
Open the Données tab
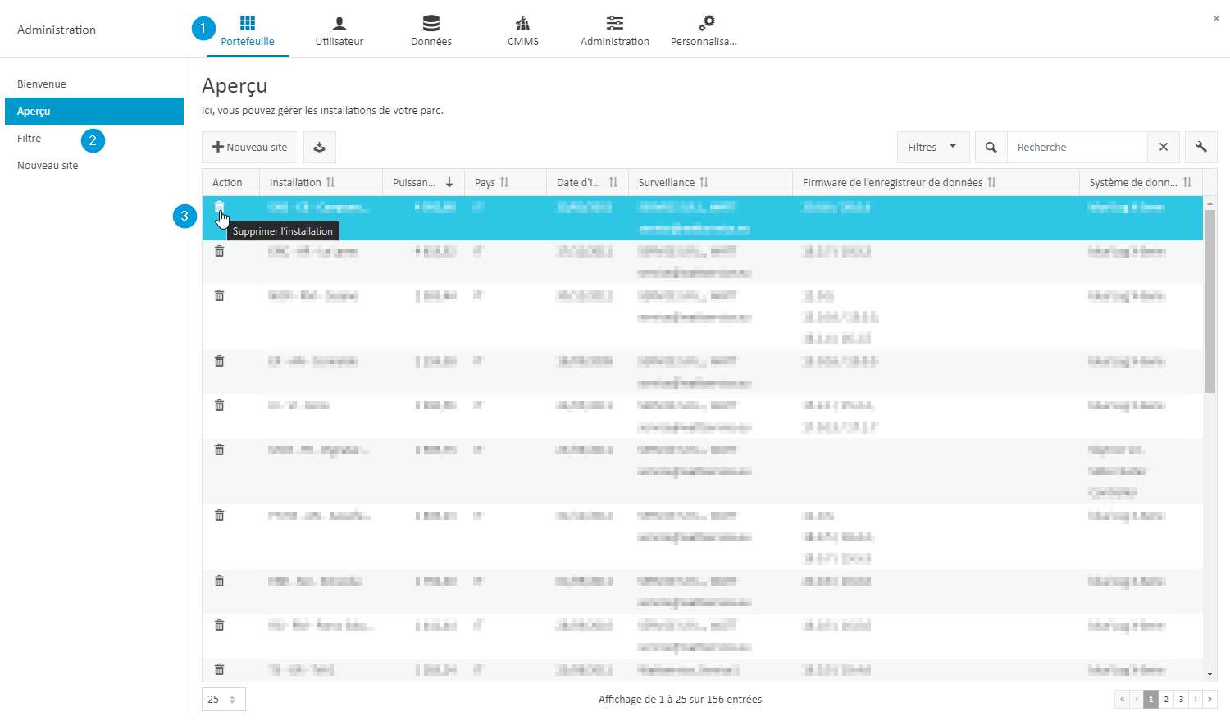coord(431,31)
